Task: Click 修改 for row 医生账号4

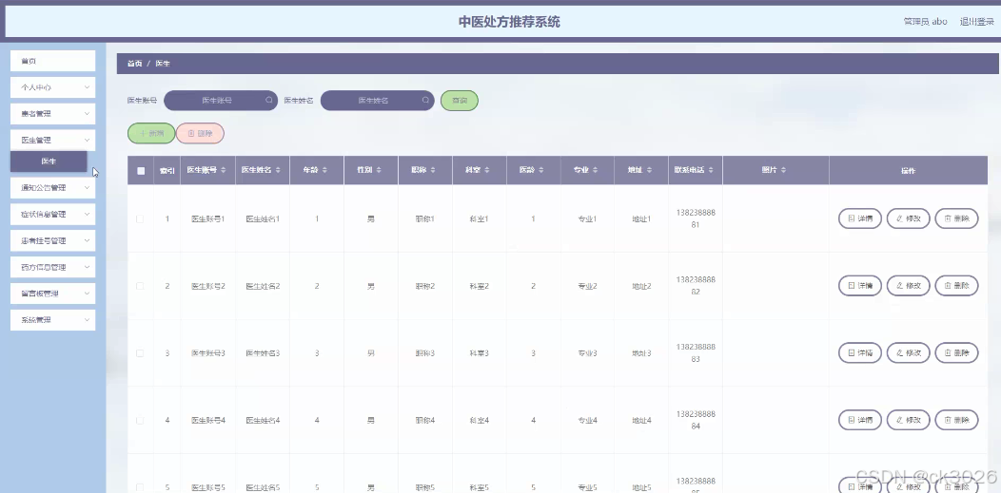Action: click(x=909, y=420)
